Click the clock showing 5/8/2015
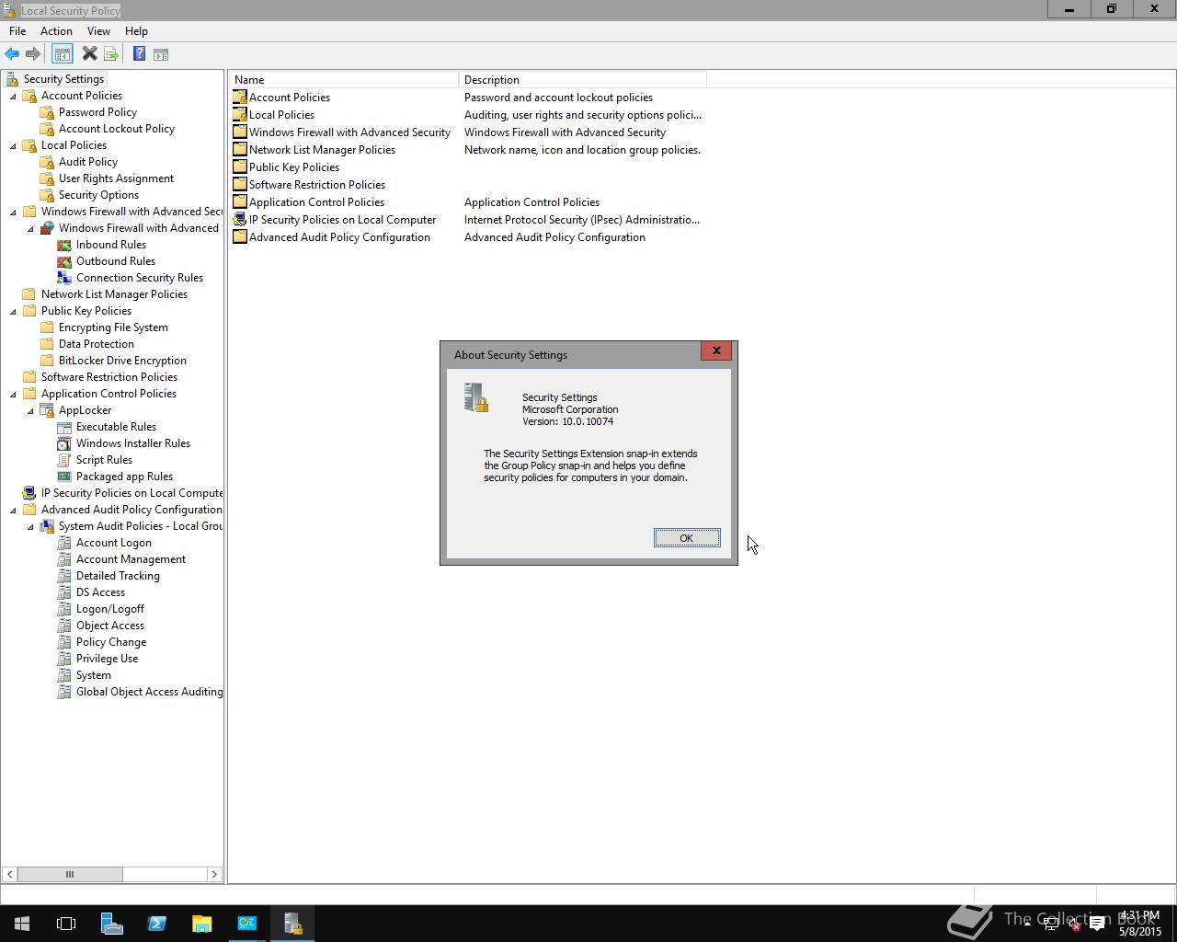 1140,925
